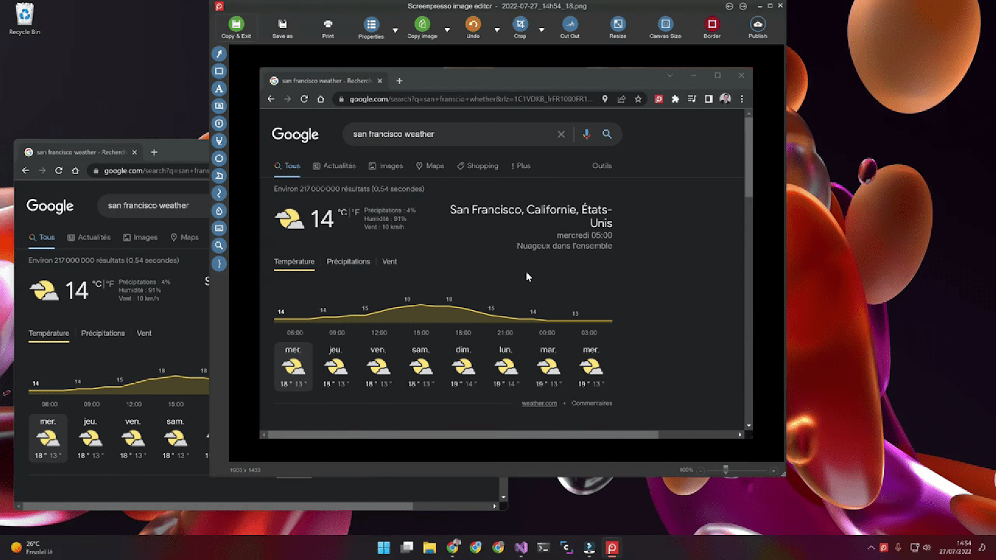The height and width of the screenshot is (560, 996).
Task: Select the Arrow drawing tool
Action: click(218, 54)
